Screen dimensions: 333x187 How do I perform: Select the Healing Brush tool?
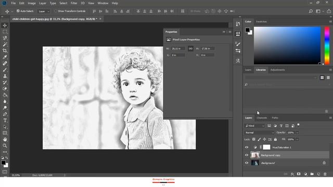(x=5, y=63)
